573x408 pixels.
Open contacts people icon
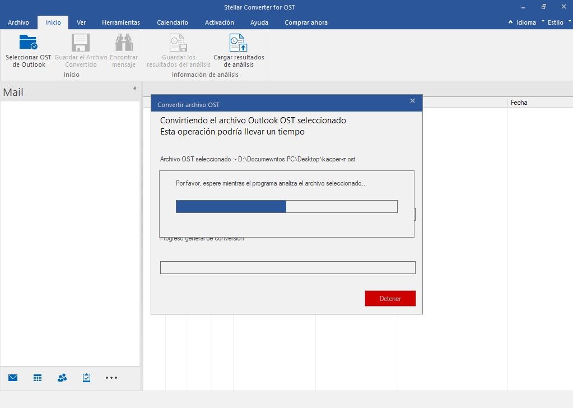pyautogui.click(x=62, y=378)
